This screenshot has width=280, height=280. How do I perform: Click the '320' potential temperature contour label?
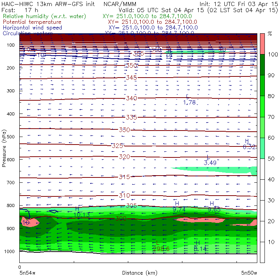click(124, 157)
